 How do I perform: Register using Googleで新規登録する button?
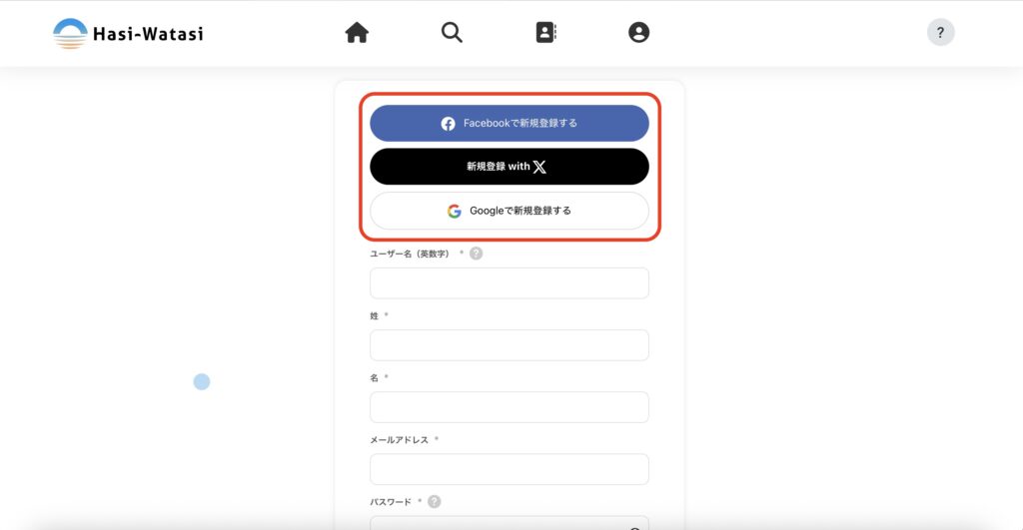click(510, 211)
